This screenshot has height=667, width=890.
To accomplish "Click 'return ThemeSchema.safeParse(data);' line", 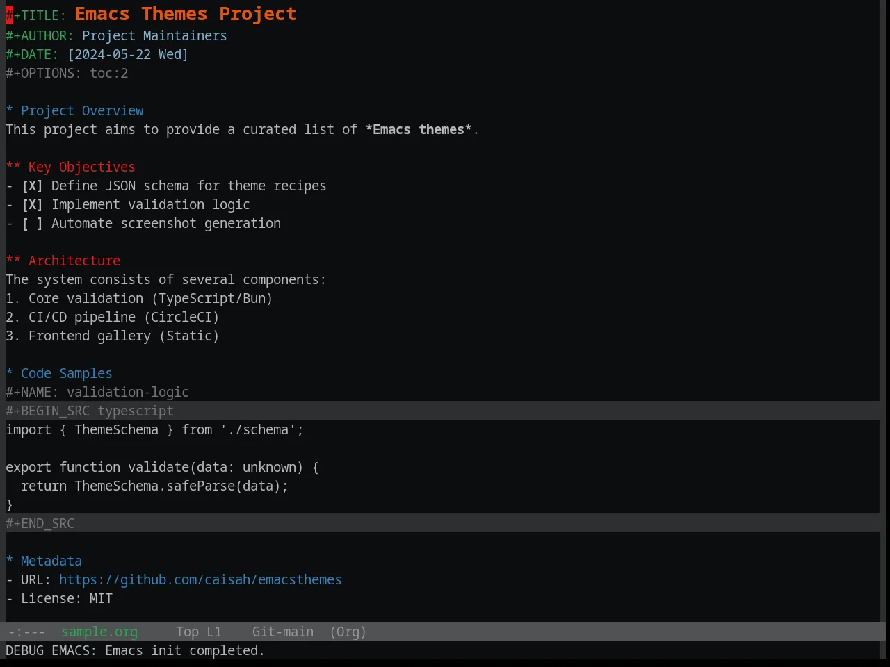I will pos(154,486).
